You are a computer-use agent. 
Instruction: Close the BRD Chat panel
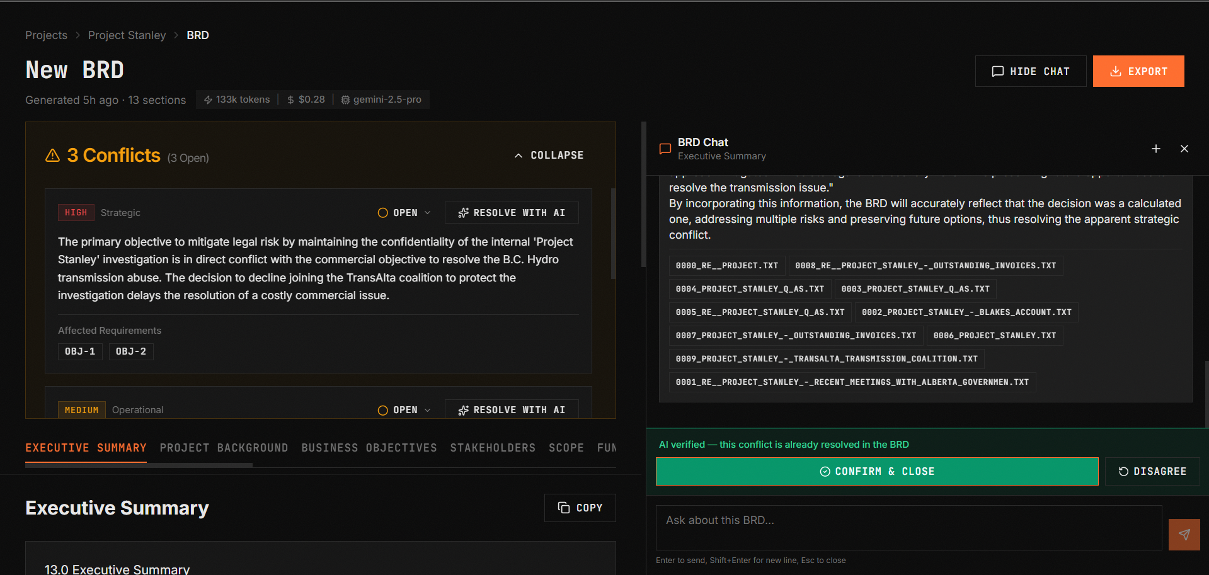[x=1184, y=149]
